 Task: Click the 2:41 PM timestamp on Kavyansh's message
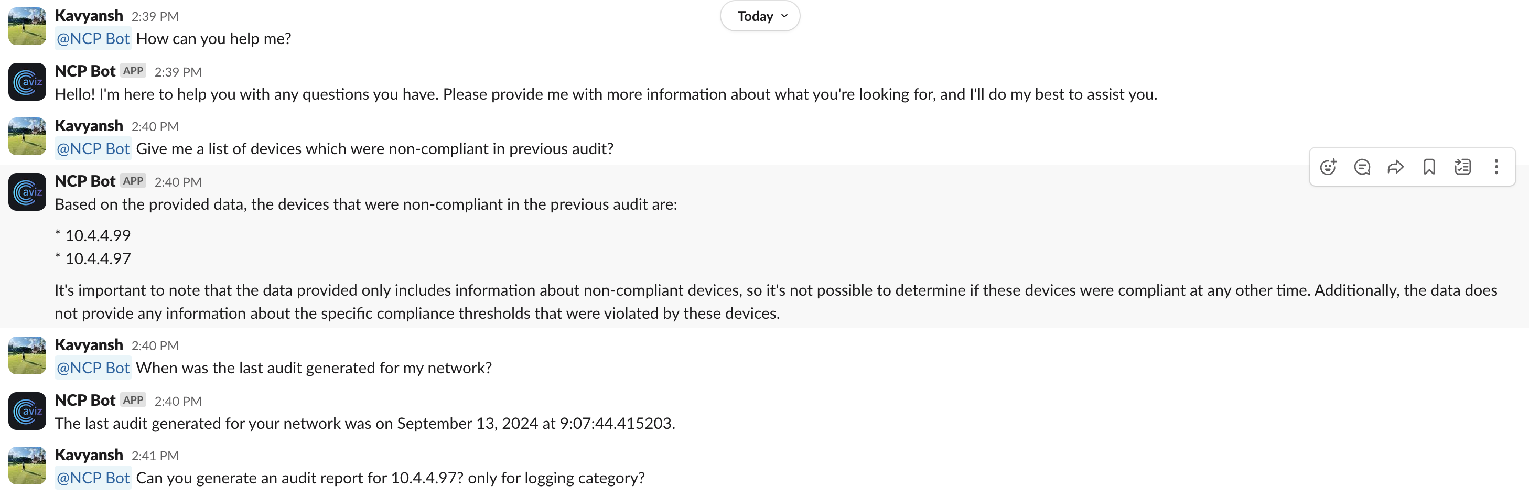click(155, 456)
